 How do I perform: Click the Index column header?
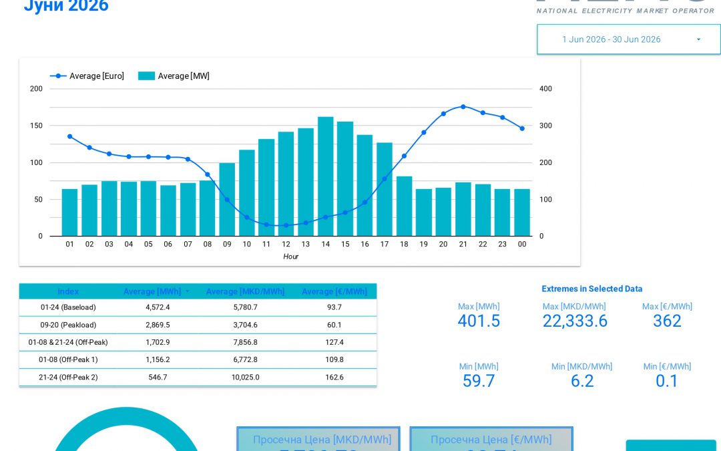(x=68, y=291)
